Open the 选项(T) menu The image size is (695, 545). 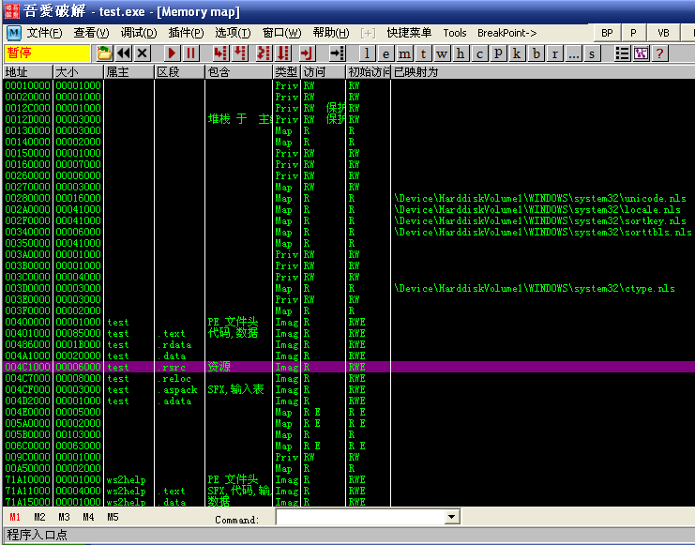[233, 33]
